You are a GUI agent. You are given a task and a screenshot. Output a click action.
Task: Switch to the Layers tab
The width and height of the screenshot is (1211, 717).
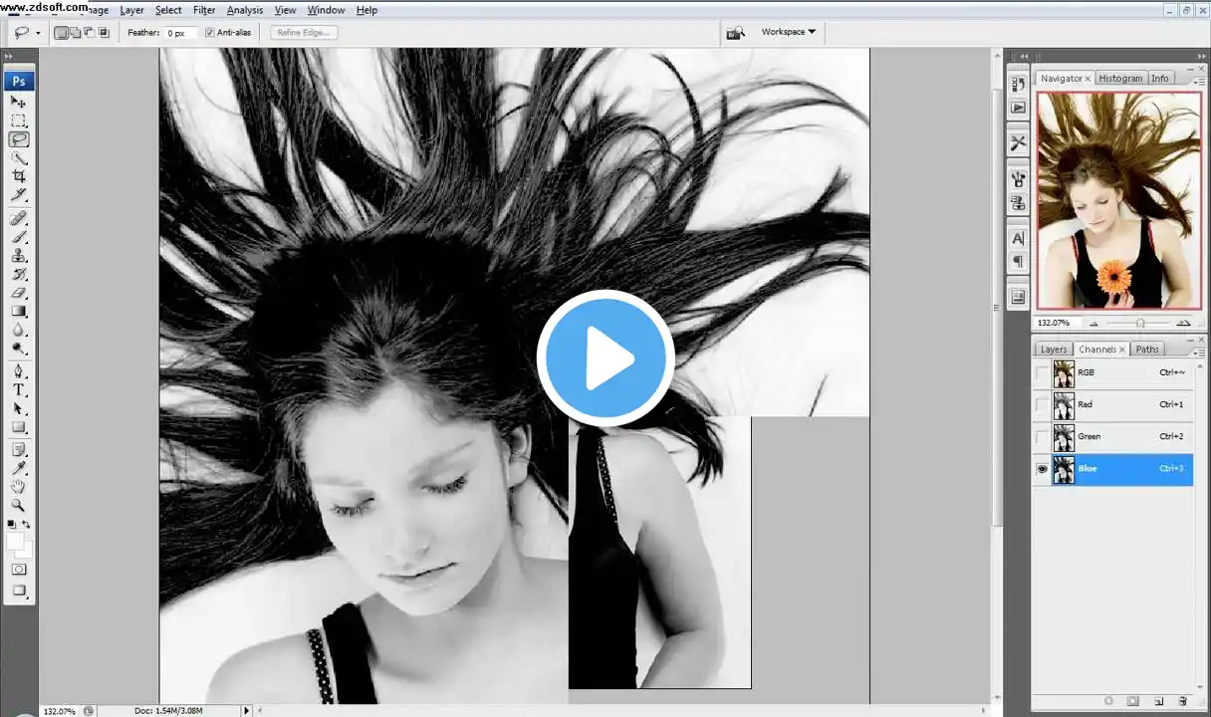pyautogui.click(x=1053, y=350)
